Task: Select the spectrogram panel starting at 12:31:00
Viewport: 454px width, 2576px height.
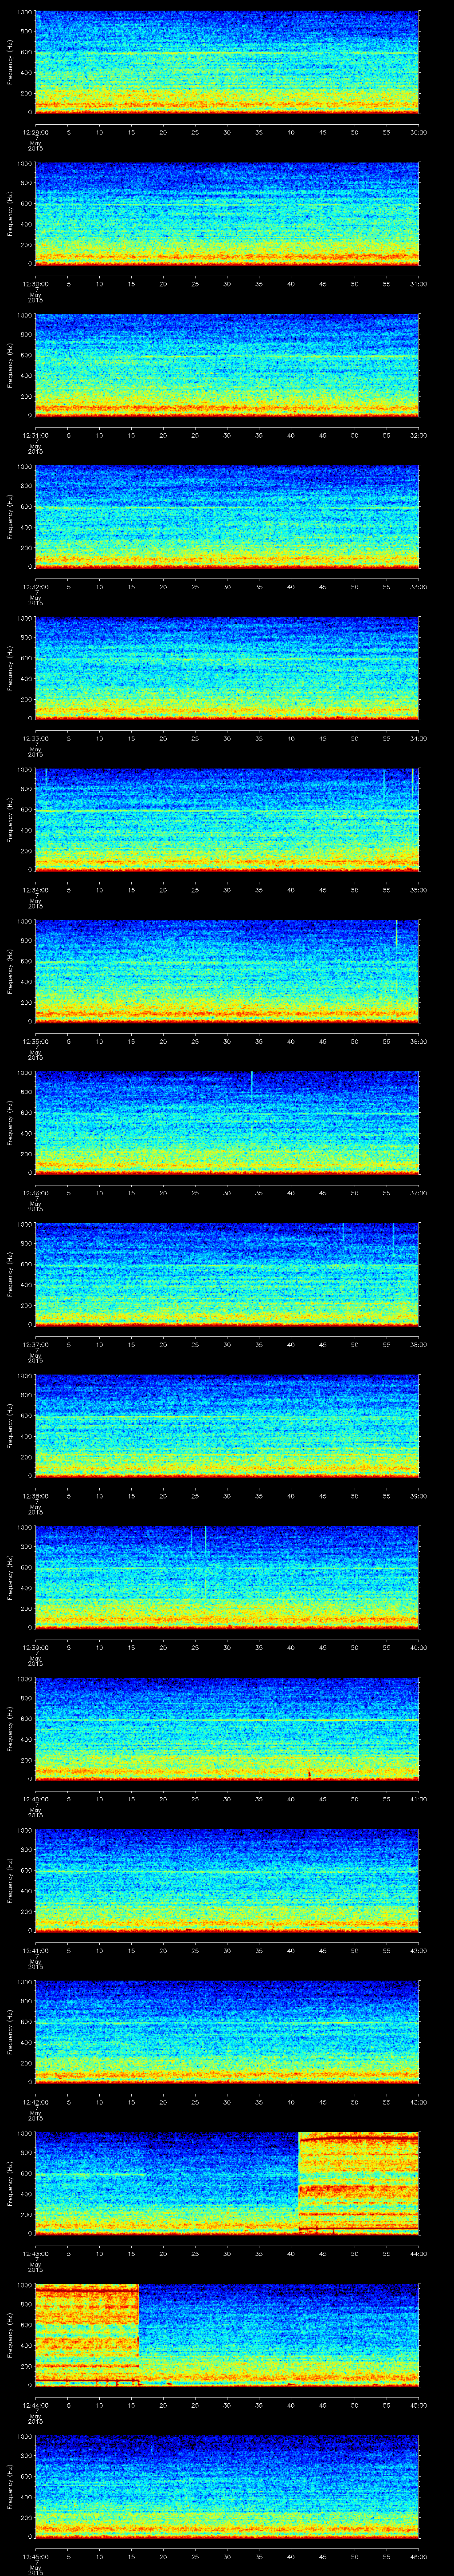Action: [x=227, y=365]
